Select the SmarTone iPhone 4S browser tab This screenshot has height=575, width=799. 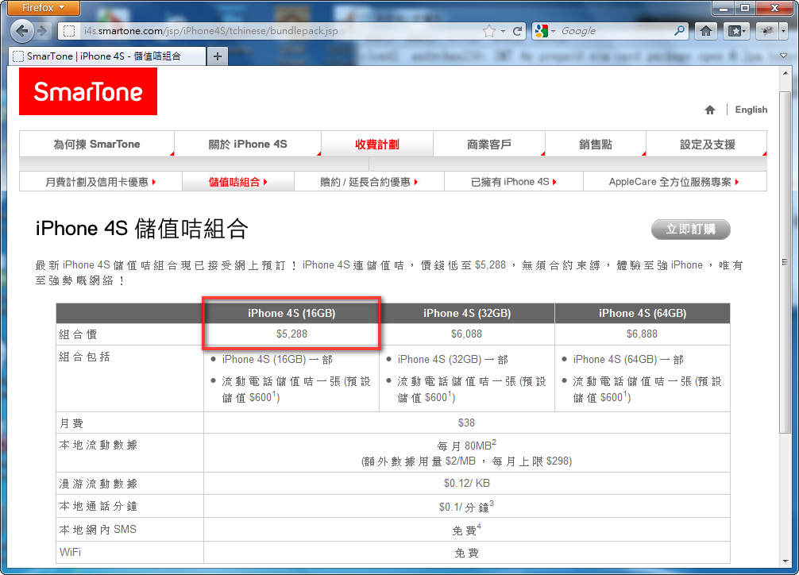pyautogui.click(x=107, y=56)
